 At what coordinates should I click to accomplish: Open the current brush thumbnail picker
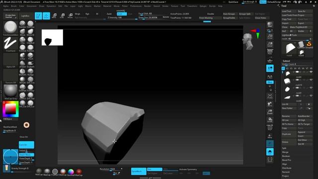pos(10,28)
